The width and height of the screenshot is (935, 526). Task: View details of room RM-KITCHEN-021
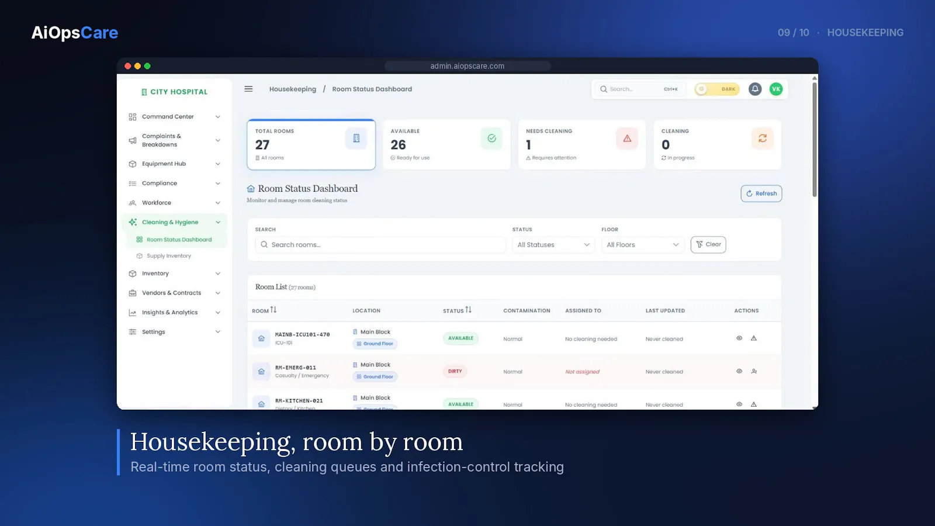(739, 404)
